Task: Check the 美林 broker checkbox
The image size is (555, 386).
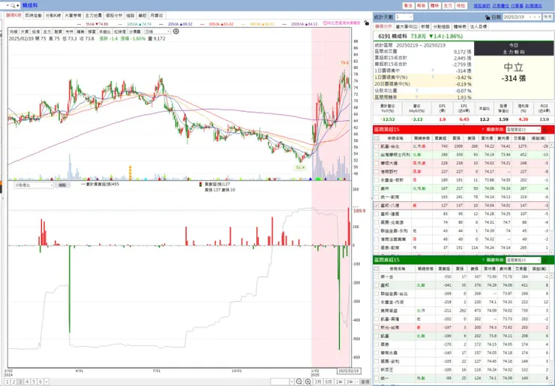Action: [x=376, y=188]
